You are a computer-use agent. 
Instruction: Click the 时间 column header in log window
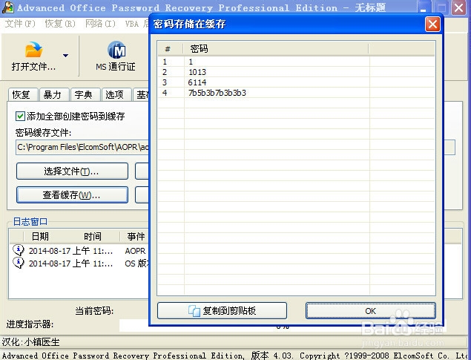coord(93,237)
